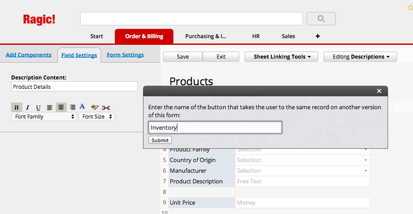Close the button name dialog
413x214 pixels.
pyautogui.click(x=379, y=91)
